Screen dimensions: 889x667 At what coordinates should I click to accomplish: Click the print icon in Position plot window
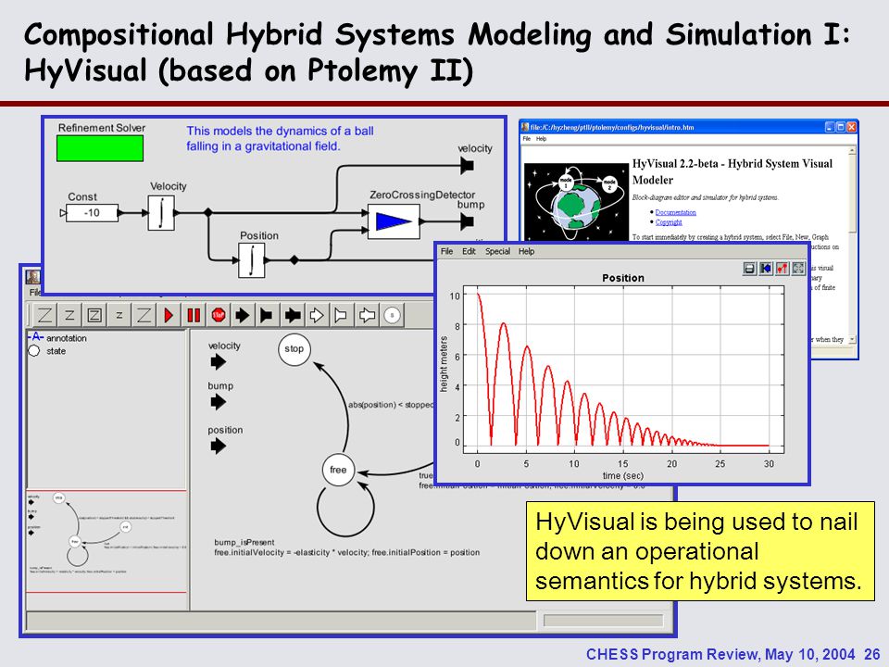[749, 268]
